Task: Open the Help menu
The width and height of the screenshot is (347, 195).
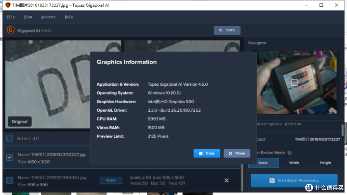Action: coord(68,17)
